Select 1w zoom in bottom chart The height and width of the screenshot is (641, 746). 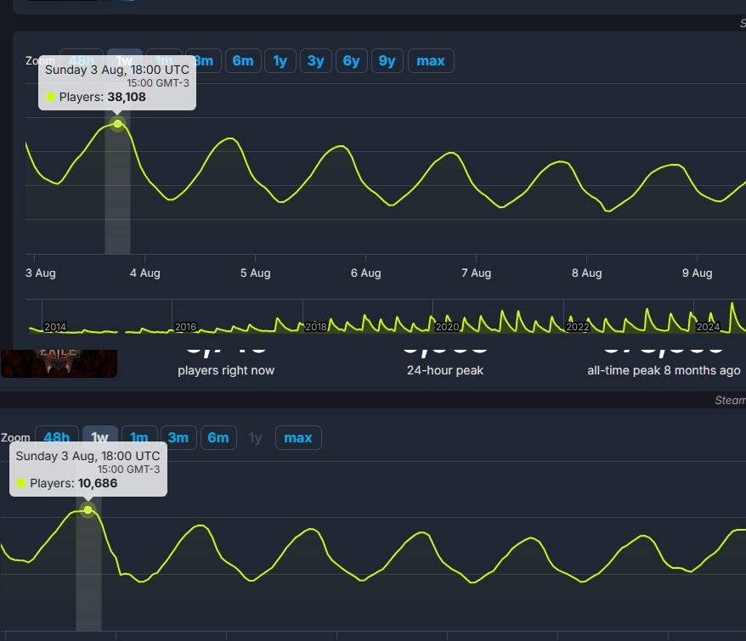click(x=100, y=437)
